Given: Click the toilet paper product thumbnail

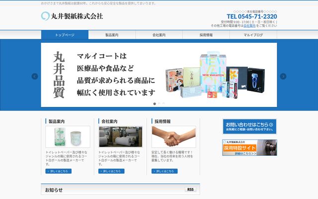Looking at the screenshot, I should click(x=68, y=137).
